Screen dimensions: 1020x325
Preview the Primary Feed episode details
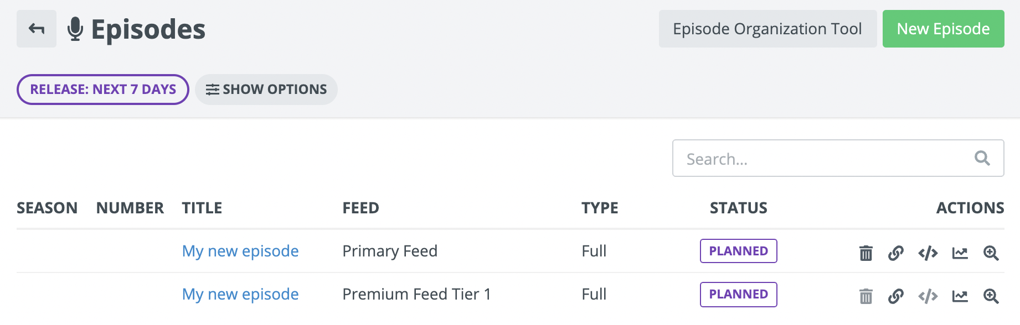[x=991, y=253]
